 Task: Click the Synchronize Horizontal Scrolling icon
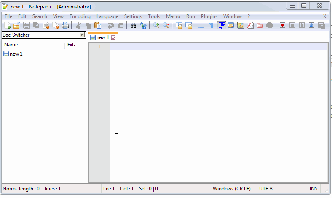click(189, 25)
